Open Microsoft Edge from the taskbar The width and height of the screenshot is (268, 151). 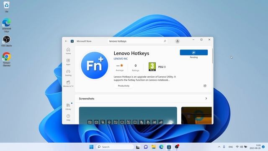pos(161,147)
